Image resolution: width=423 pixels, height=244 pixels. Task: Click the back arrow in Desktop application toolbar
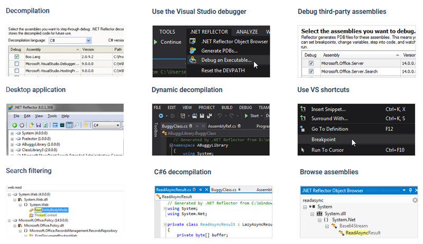point(15,125)
